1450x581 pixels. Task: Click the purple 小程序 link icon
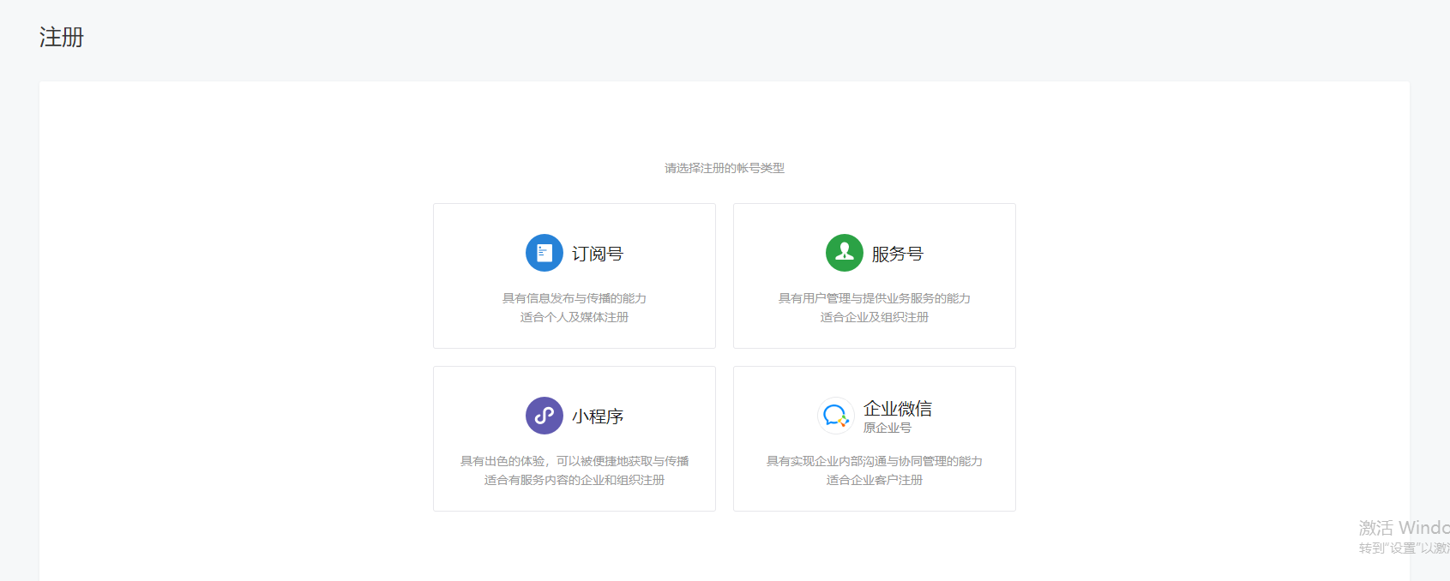(545, 416)
